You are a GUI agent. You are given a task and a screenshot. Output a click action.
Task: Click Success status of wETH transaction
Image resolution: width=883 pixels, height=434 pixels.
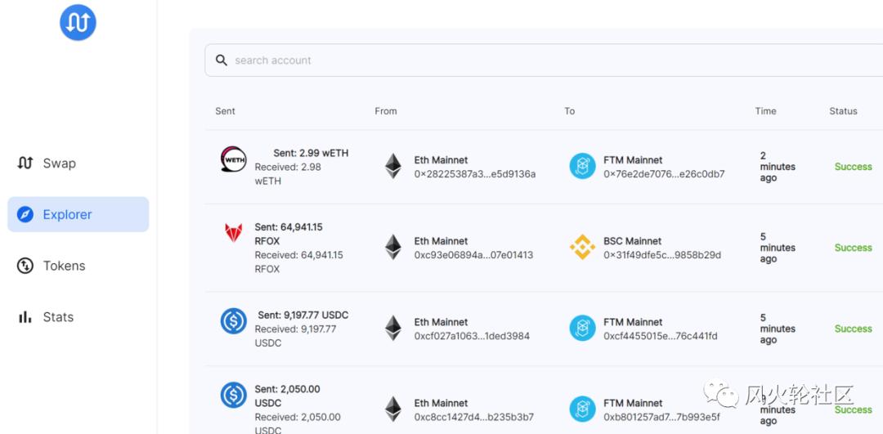tap(853, 167)
